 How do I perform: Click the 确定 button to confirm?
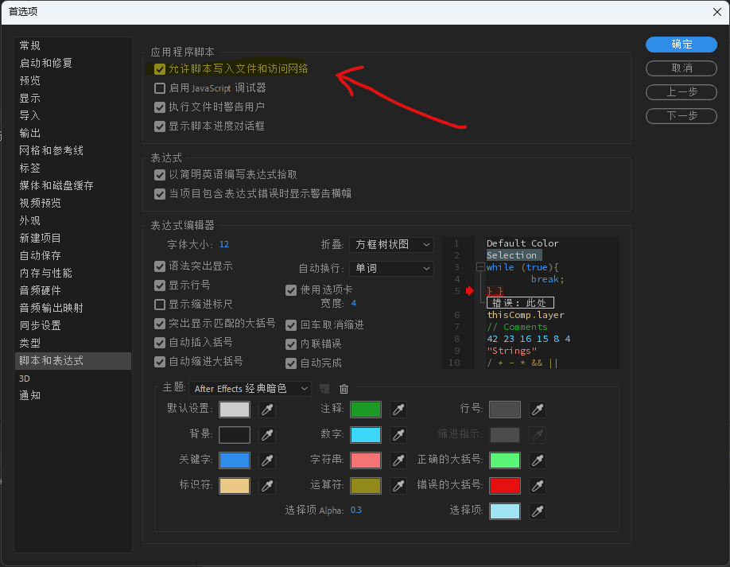pos(681,45)
